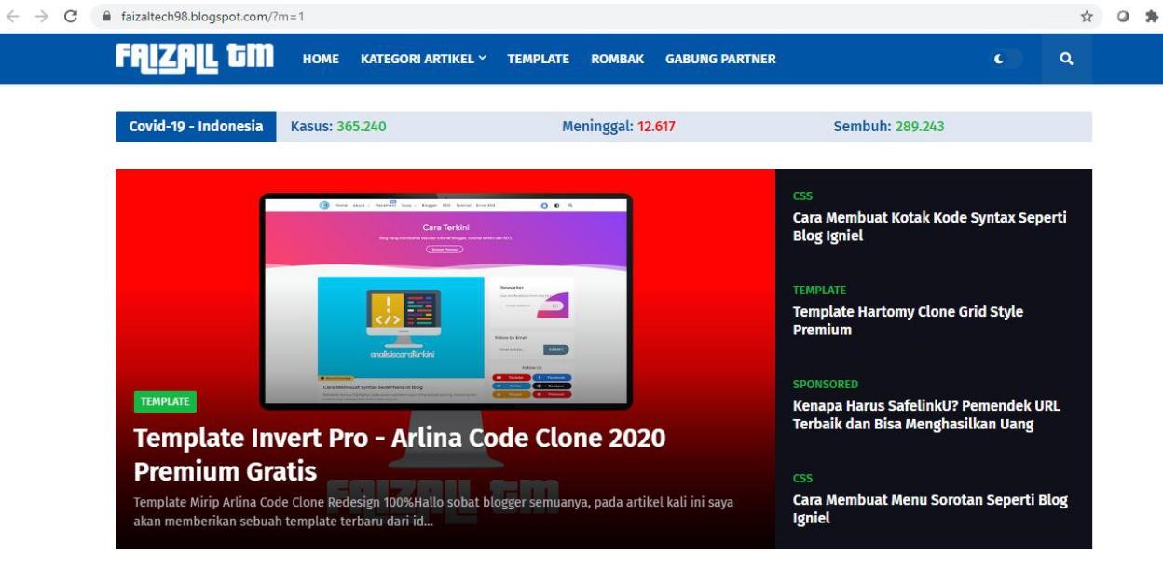
Task: Toggle dark mode switch
Action: pyautogui.click(x=1005, y=59)
